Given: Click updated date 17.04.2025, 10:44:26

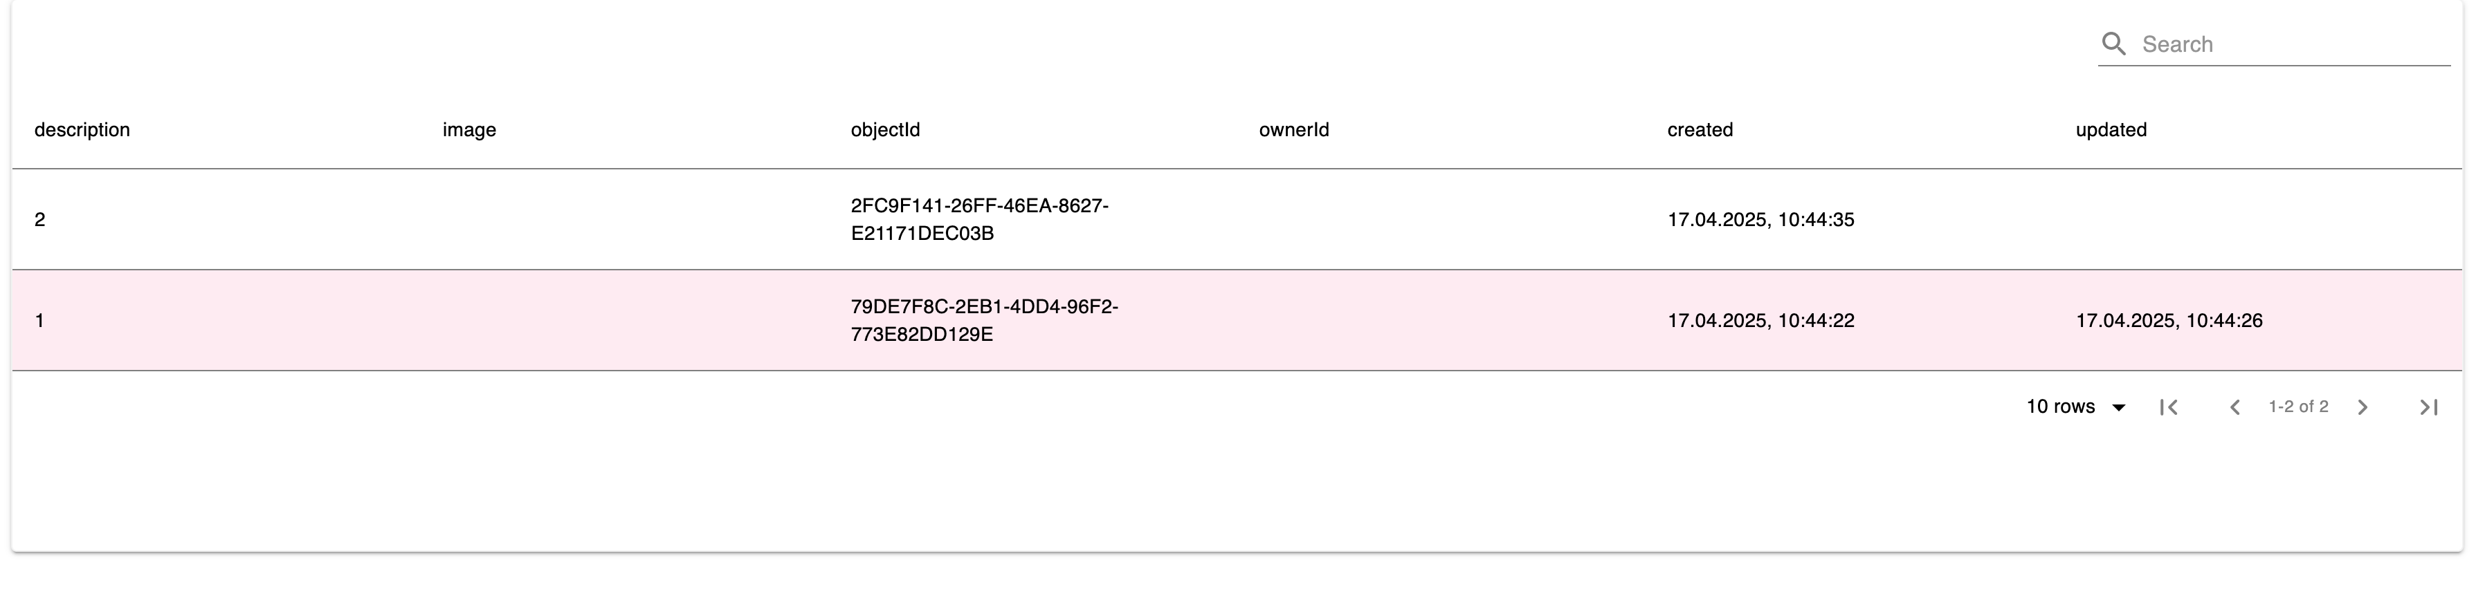Looking at the screenshot, I should [x=2169, y=321].
